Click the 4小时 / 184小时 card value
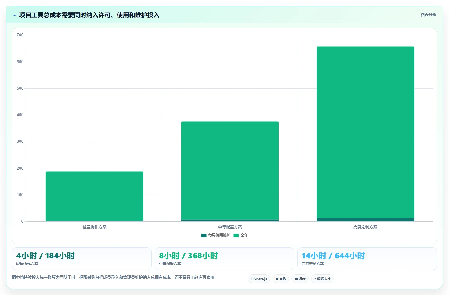Screen dimensions: 449x295 (45, 256)
